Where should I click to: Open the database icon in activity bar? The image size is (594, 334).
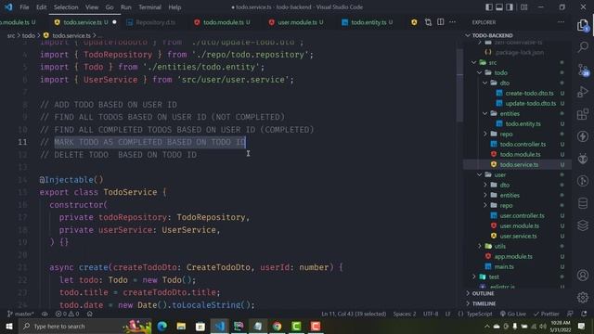point(583,203)
